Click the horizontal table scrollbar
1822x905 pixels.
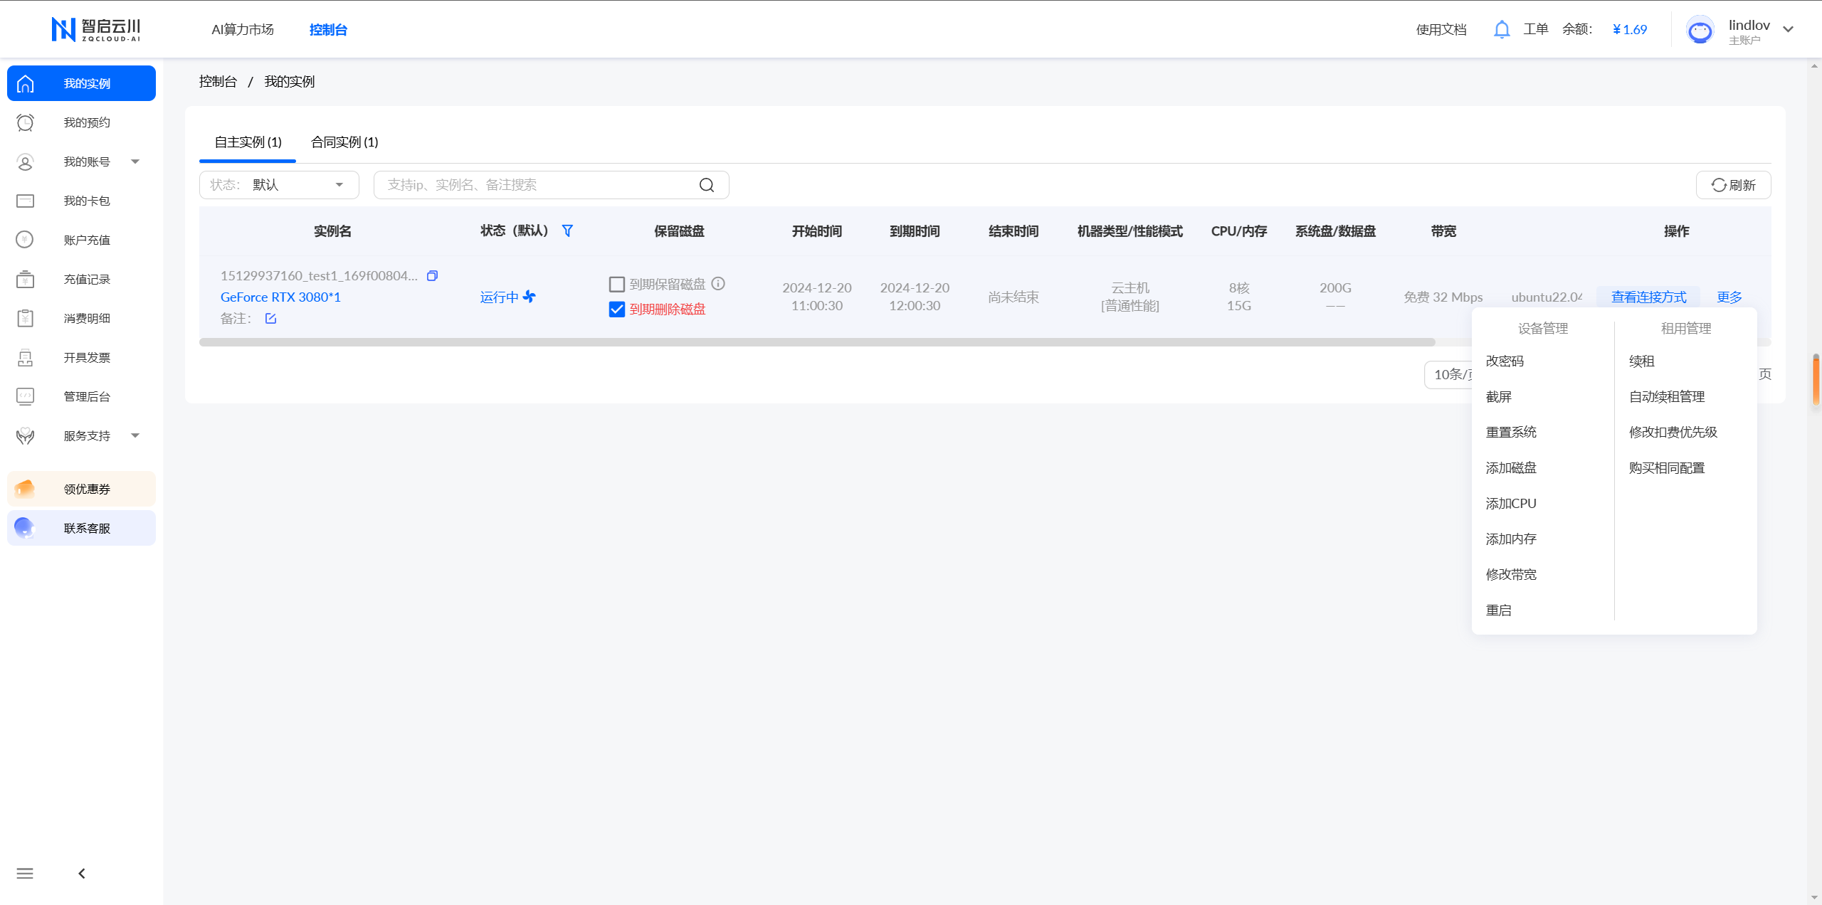click(816, 342)
